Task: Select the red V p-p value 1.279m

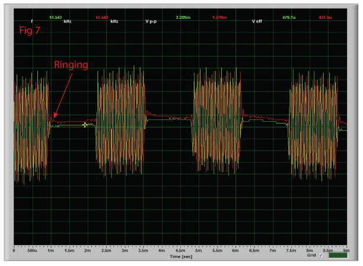Action: tap(219, 18)
